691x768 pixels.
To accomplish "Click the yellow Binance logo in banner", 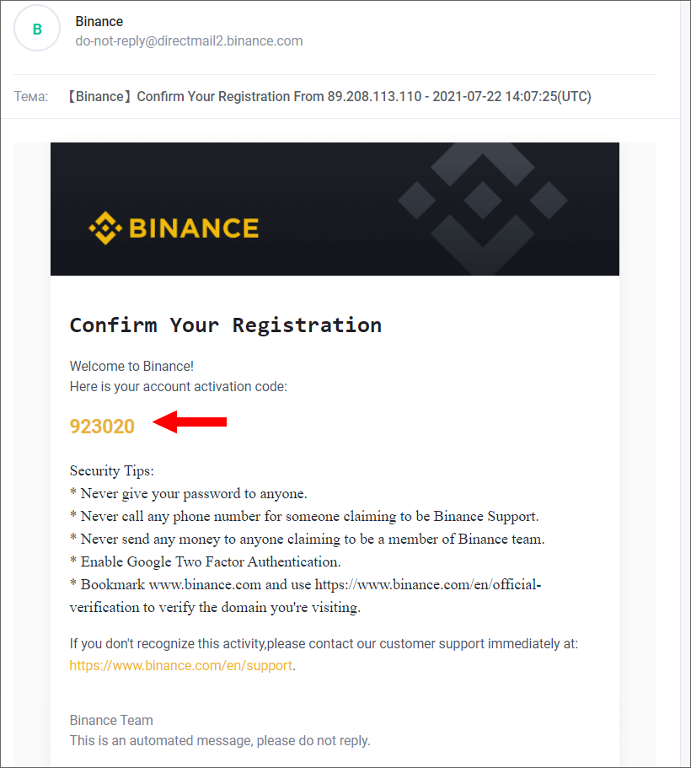I will point(174,228).
